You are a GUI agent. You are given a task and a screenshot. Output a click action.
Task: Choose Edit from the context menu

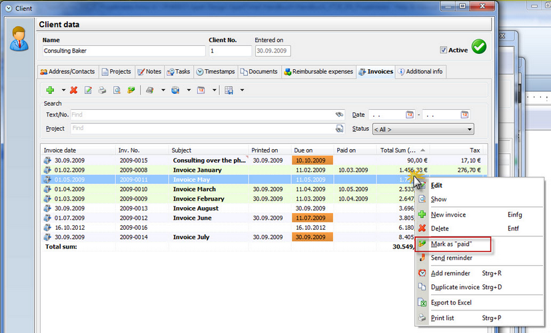pos(480,185)
